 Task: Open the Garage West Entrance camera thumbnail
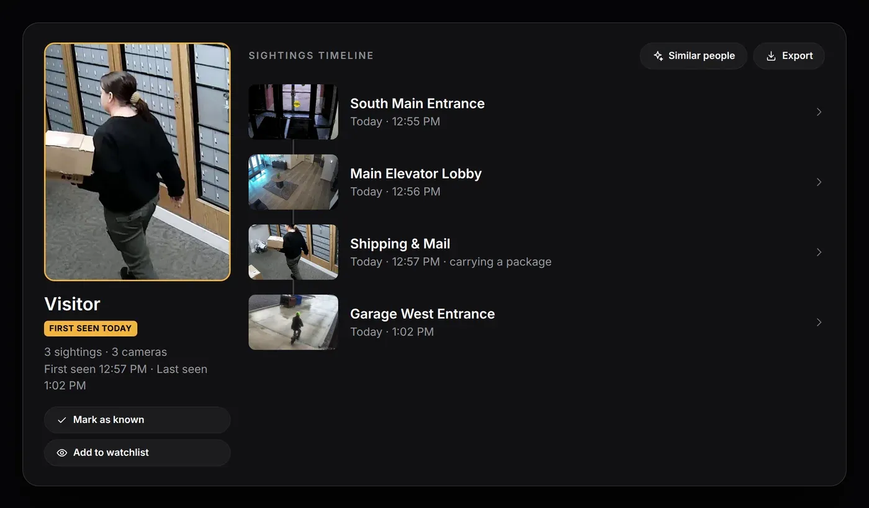point(294,322)
